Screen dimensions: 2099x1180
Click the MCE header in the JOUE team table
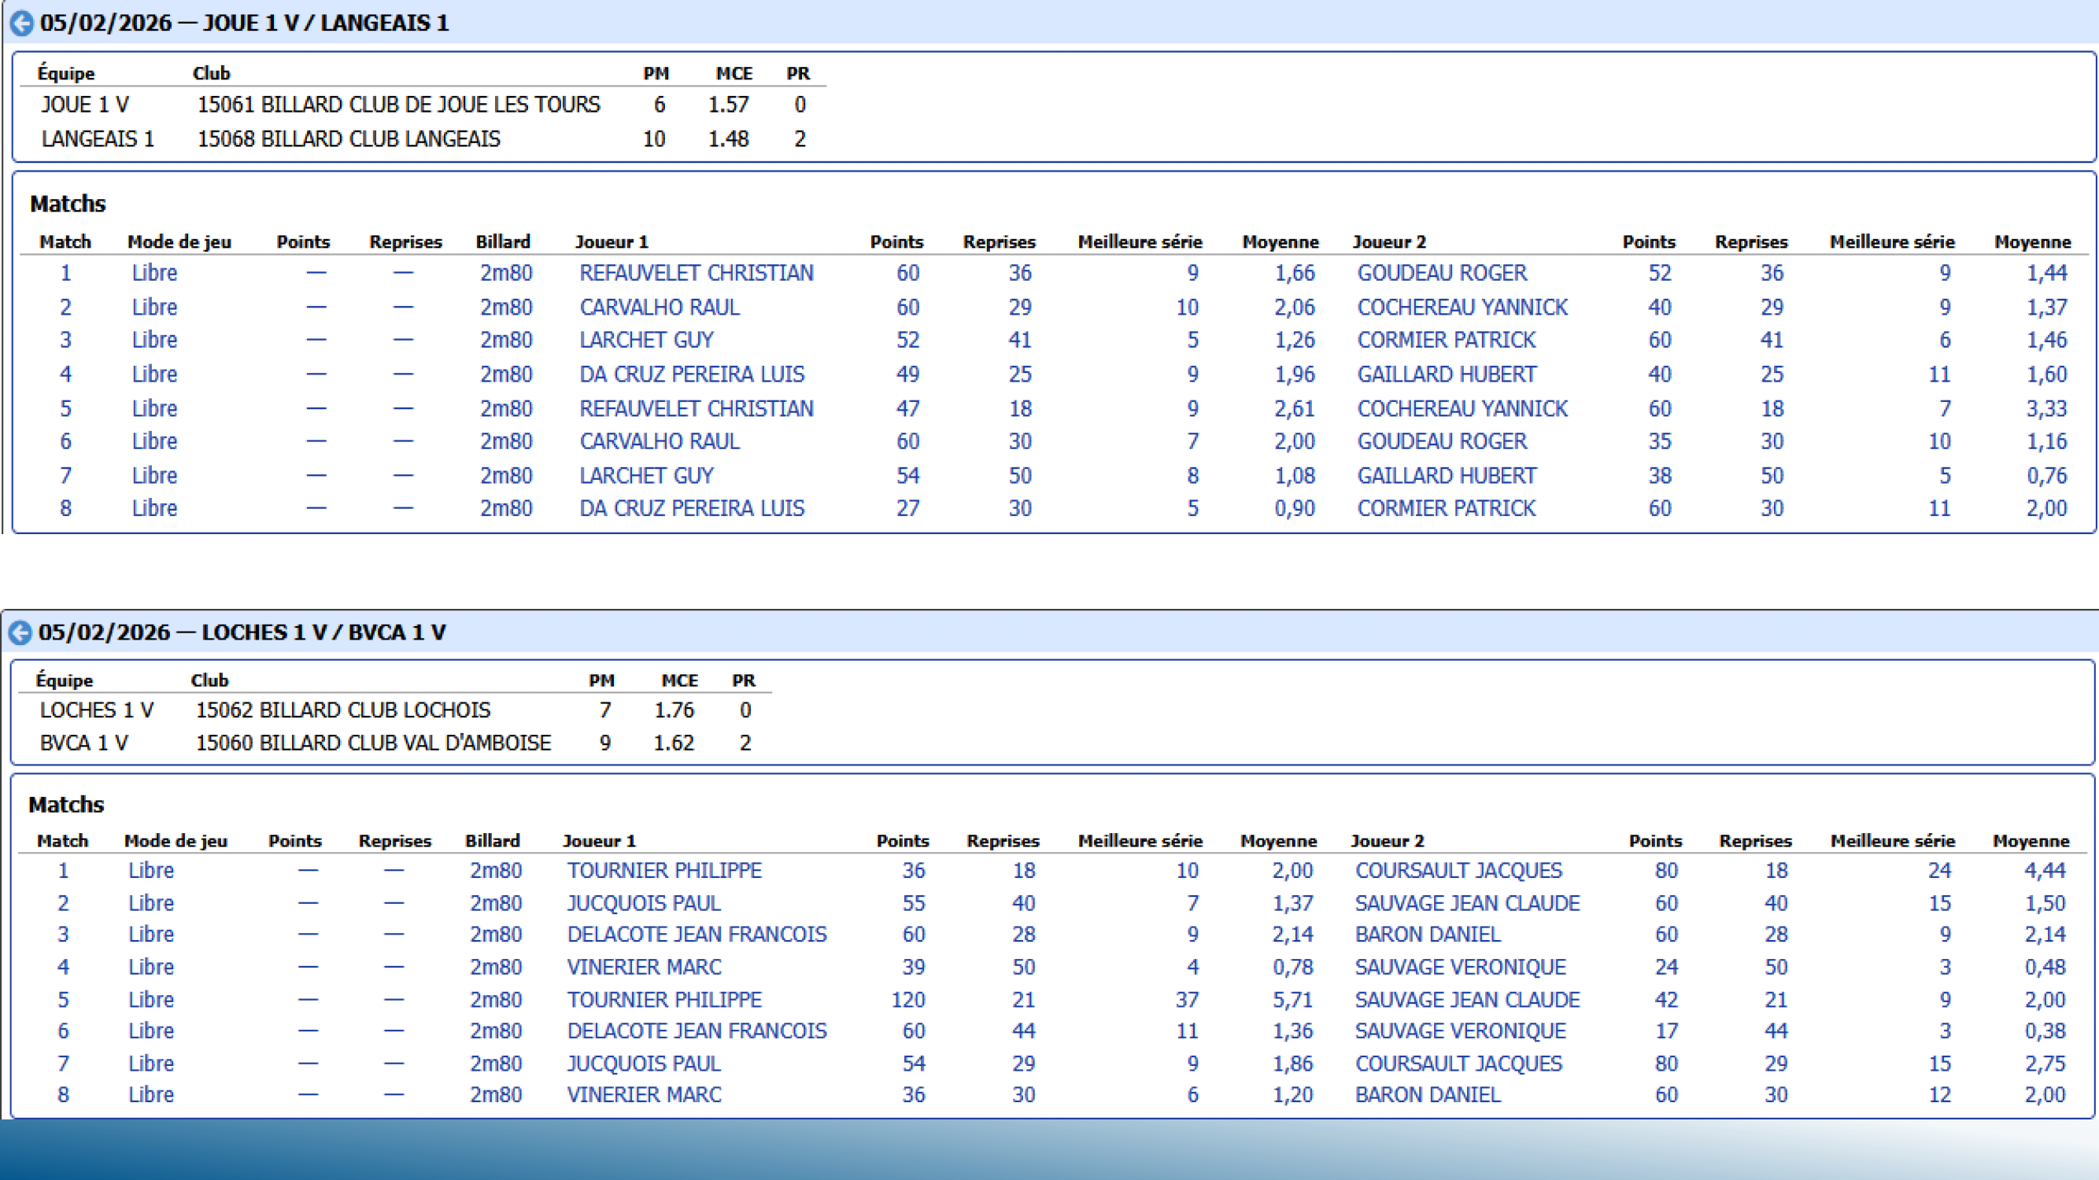(x=734, y=73)
